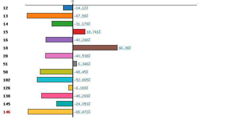Viewport: 235px width, 127px height.
Task: Select the olive bar for row 58
Action: [x=56, y=72]
